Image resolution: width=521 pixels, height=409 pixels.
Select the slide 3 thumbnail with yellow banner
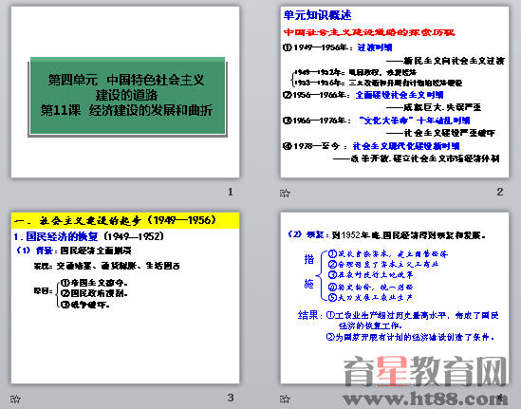[125, 298]
